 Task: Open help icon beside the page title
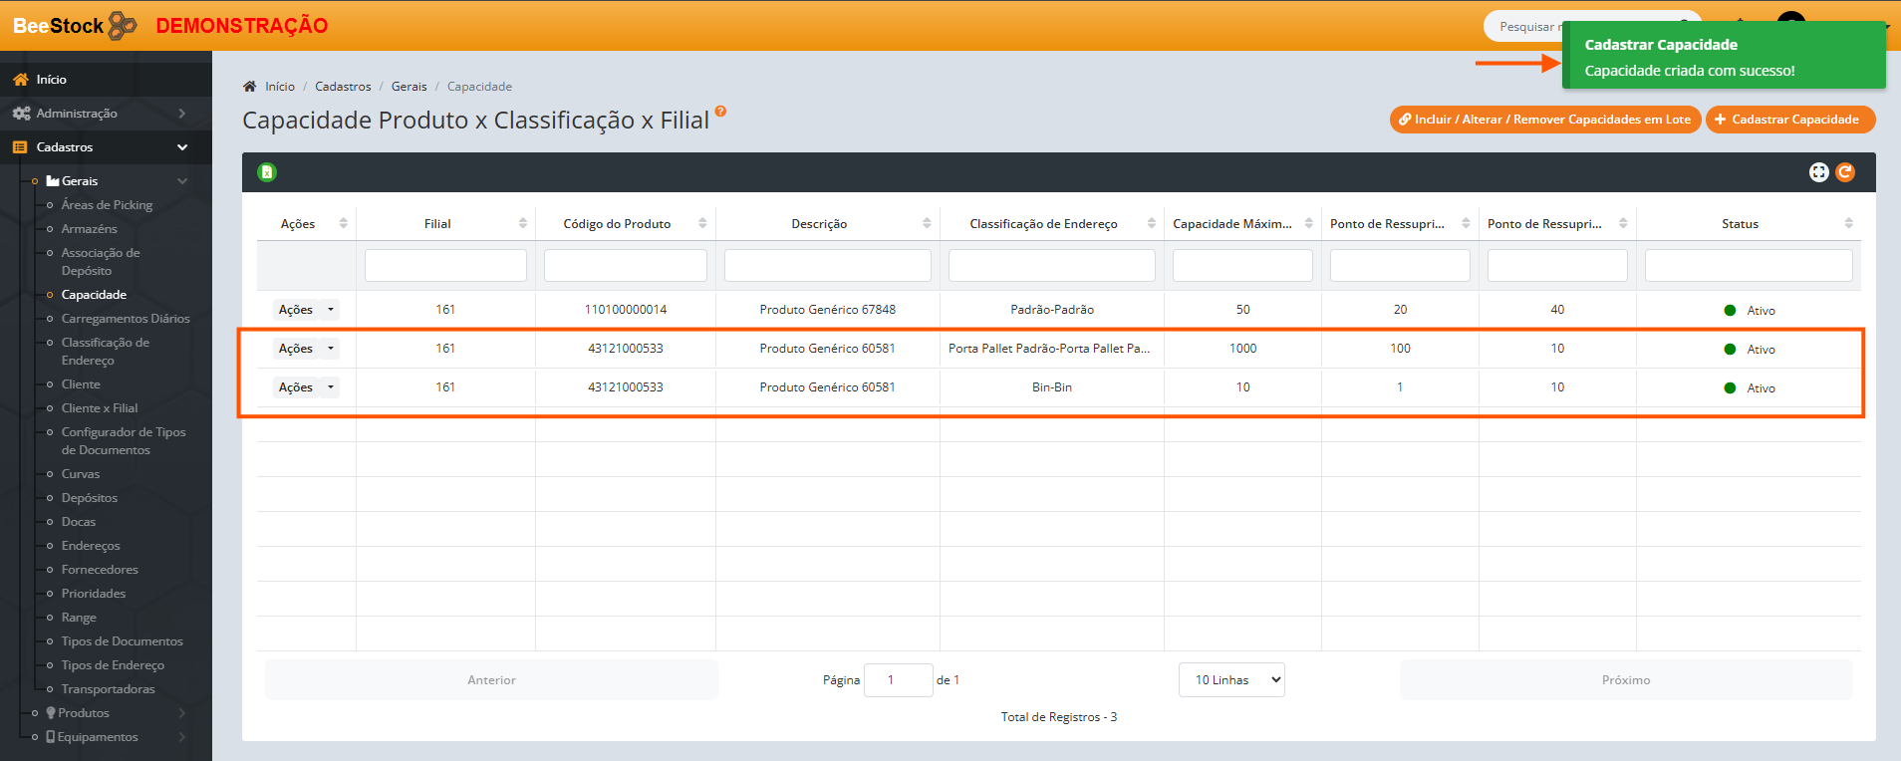(x=720, y=112)
